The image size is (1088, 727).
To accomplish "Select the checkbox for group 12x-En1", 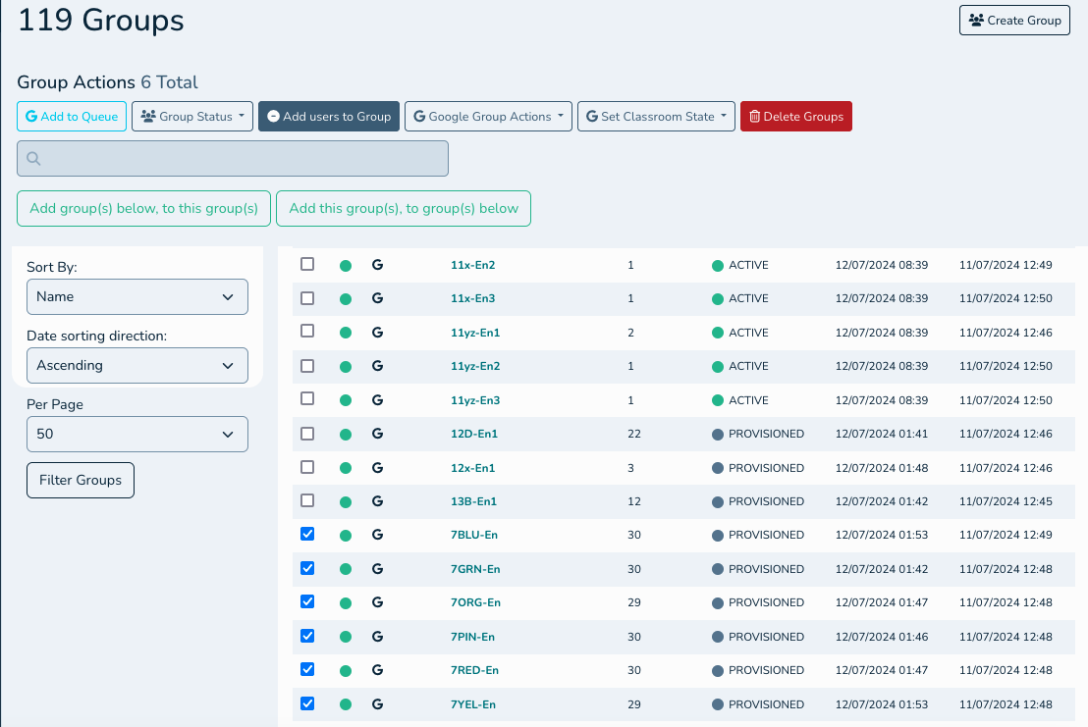I will pyautogui.click(x=307, y=467).
